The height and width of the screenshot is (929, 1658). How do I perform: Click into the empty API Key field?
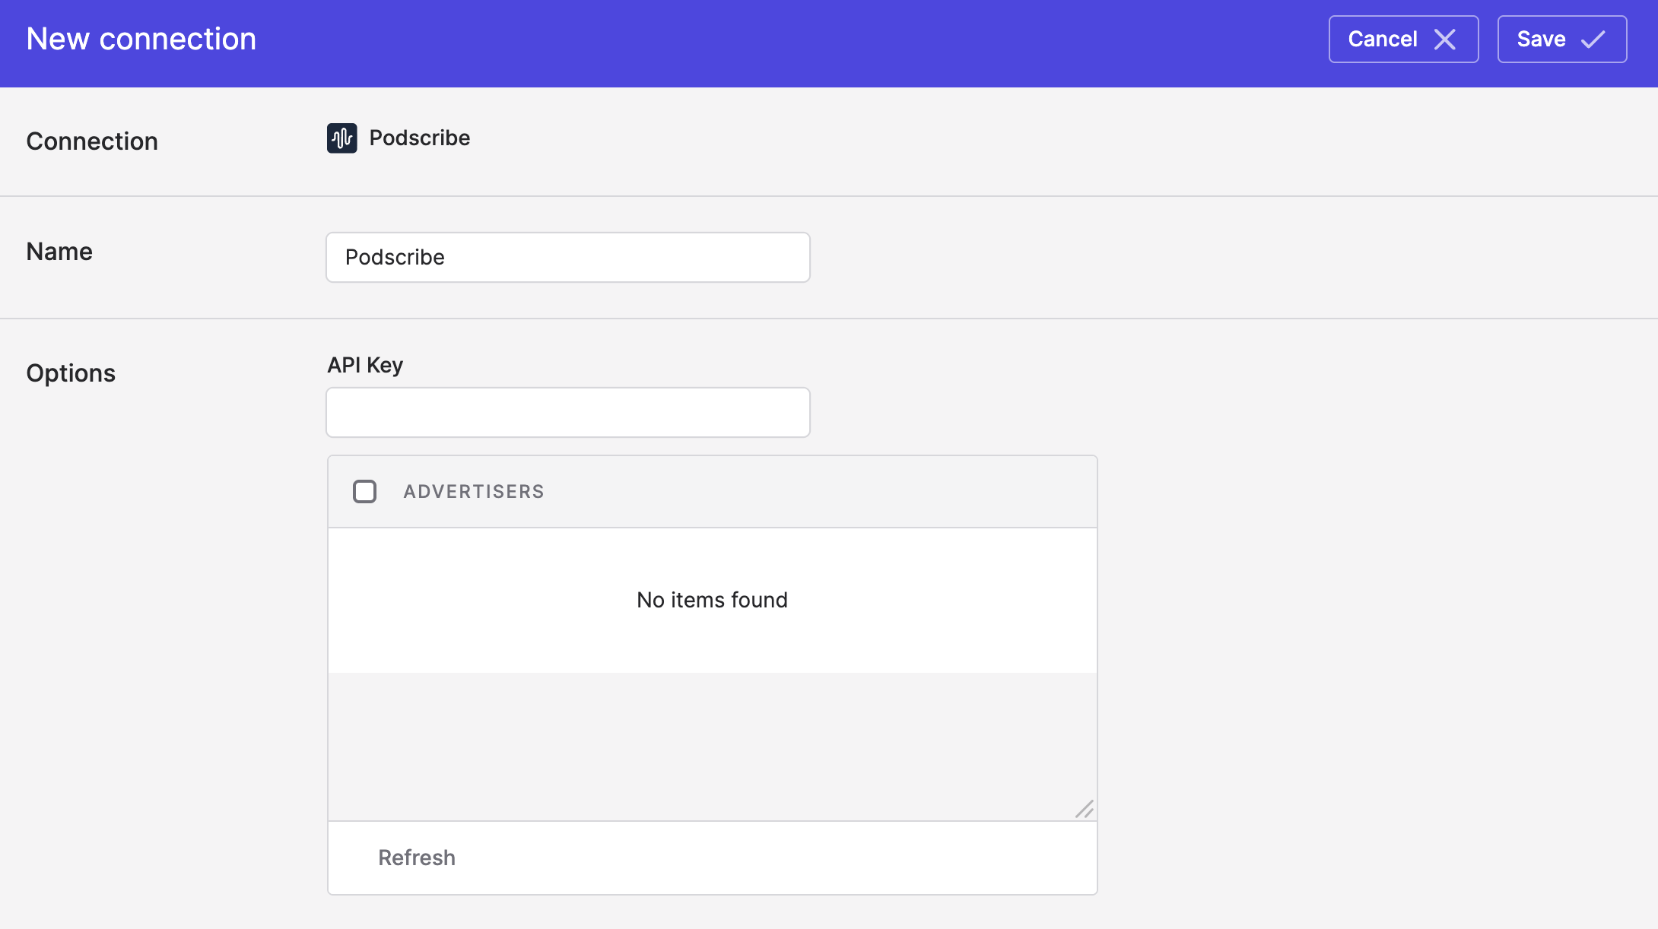point(568,412)
